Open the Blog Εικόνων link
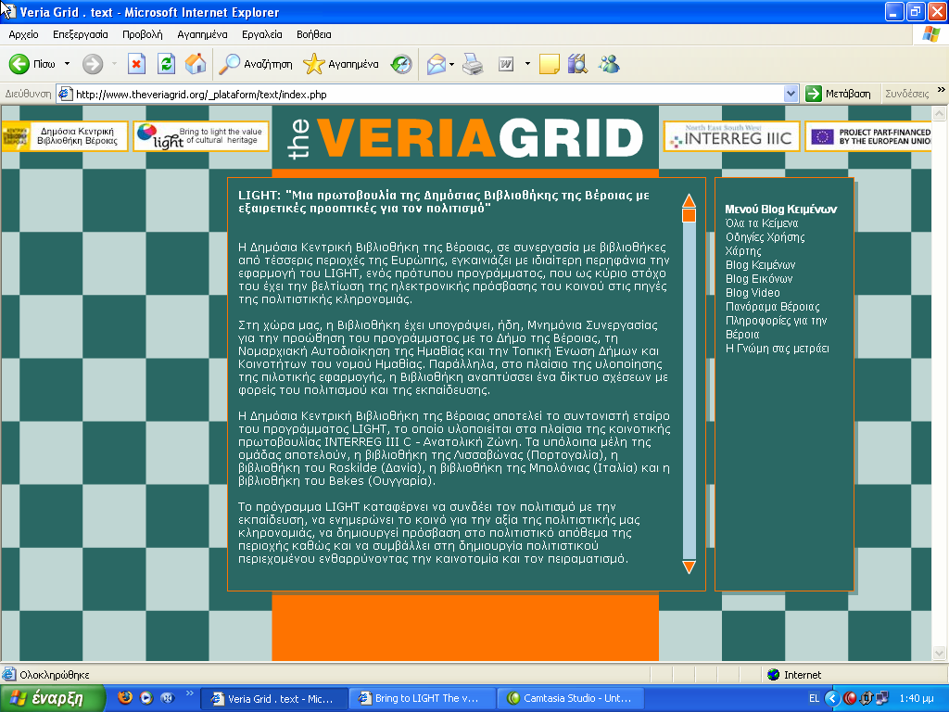The width and height of the screenshot is (949, 712). coord(759,279)
